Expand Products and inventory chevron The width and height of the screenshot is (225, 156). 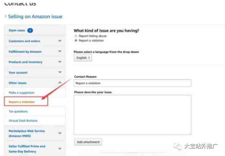click(x=60, y=62)
